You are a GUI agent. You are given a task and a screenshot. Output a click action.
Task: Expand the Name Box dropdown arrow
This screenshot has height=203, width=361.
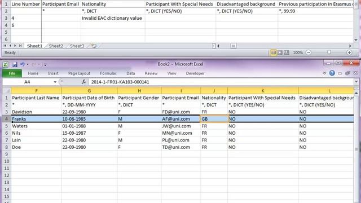[x=55, y=82]
